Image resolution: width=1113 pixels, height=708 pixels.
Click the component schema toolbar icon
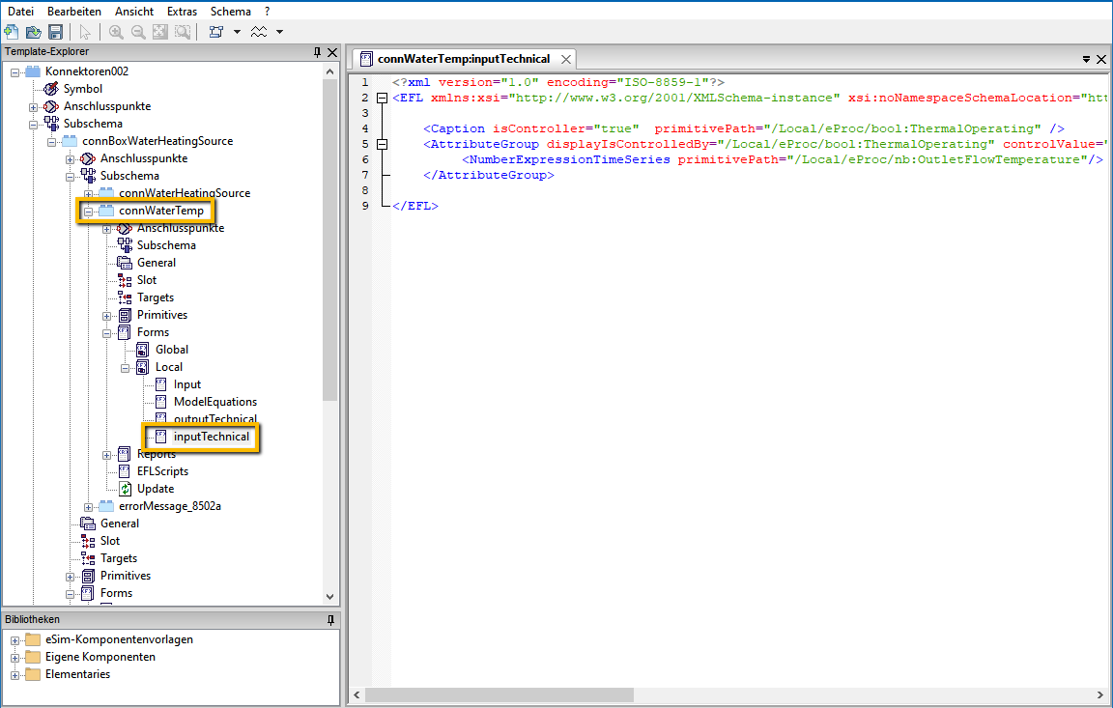point(216,32)
